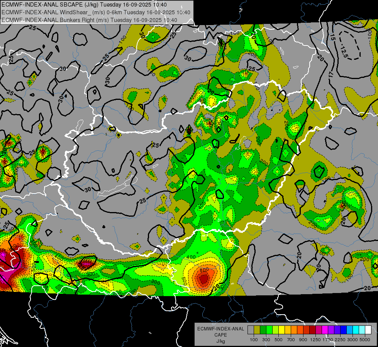
Task: Click the white swatch at legend end
Action: click(x=368, y=330)
